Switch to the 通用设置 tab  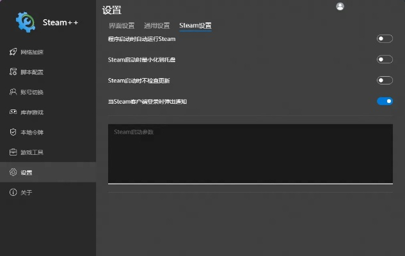tap(157, 26)
